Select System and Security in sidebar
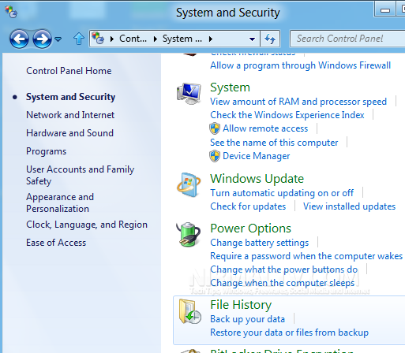This screenshot has width=405, height=353. [x=70, y=97]
